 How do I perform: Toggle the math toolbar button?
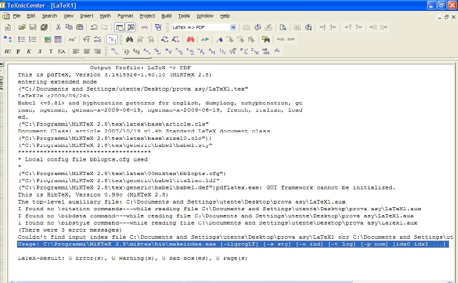click(x=112, y=40)
